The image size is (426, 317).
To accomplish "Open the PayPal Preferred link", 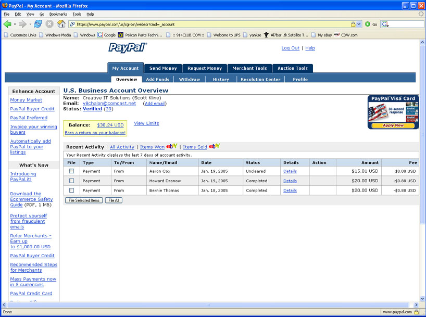I will click(29, 118).
